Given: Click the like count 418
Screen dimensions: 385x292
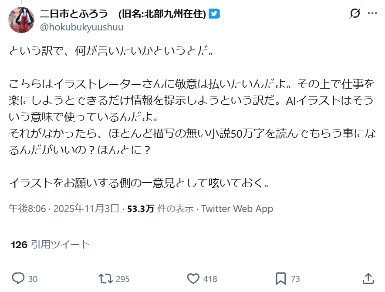Looking at the screenshot, I should 210,279.
